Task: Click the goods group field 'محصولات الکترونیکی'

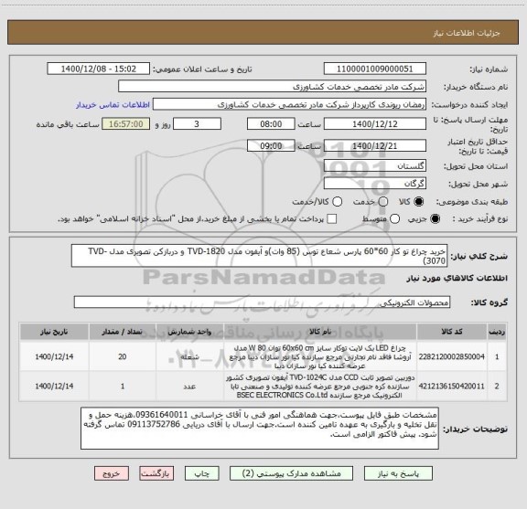Action: tap(262, 302)
